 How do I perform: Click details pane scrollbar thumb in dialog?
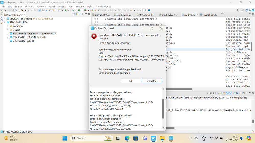[x=163, y=109]
